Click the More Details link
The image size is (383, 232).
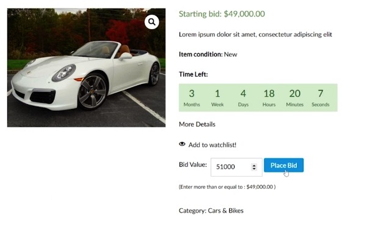(197, 124)
